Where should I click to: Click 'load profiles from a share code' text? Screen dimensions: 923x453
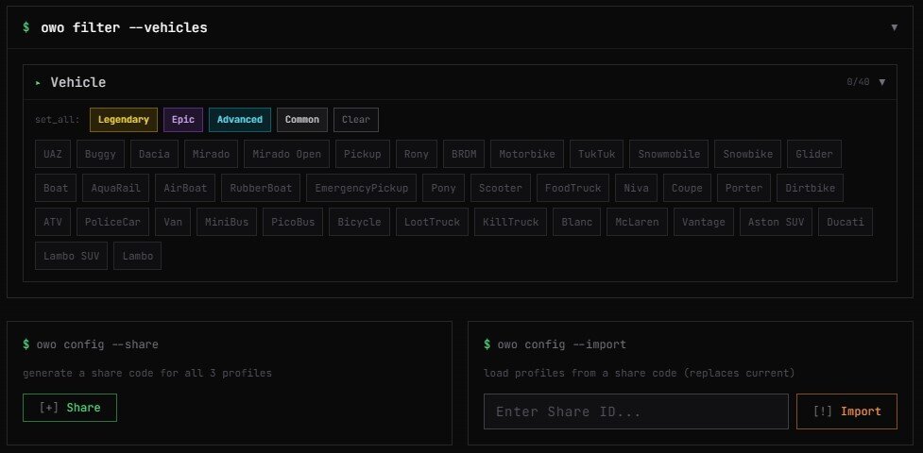point(640,373)
